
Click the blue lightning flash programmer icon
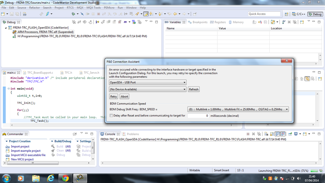click(x=47, y=14)
